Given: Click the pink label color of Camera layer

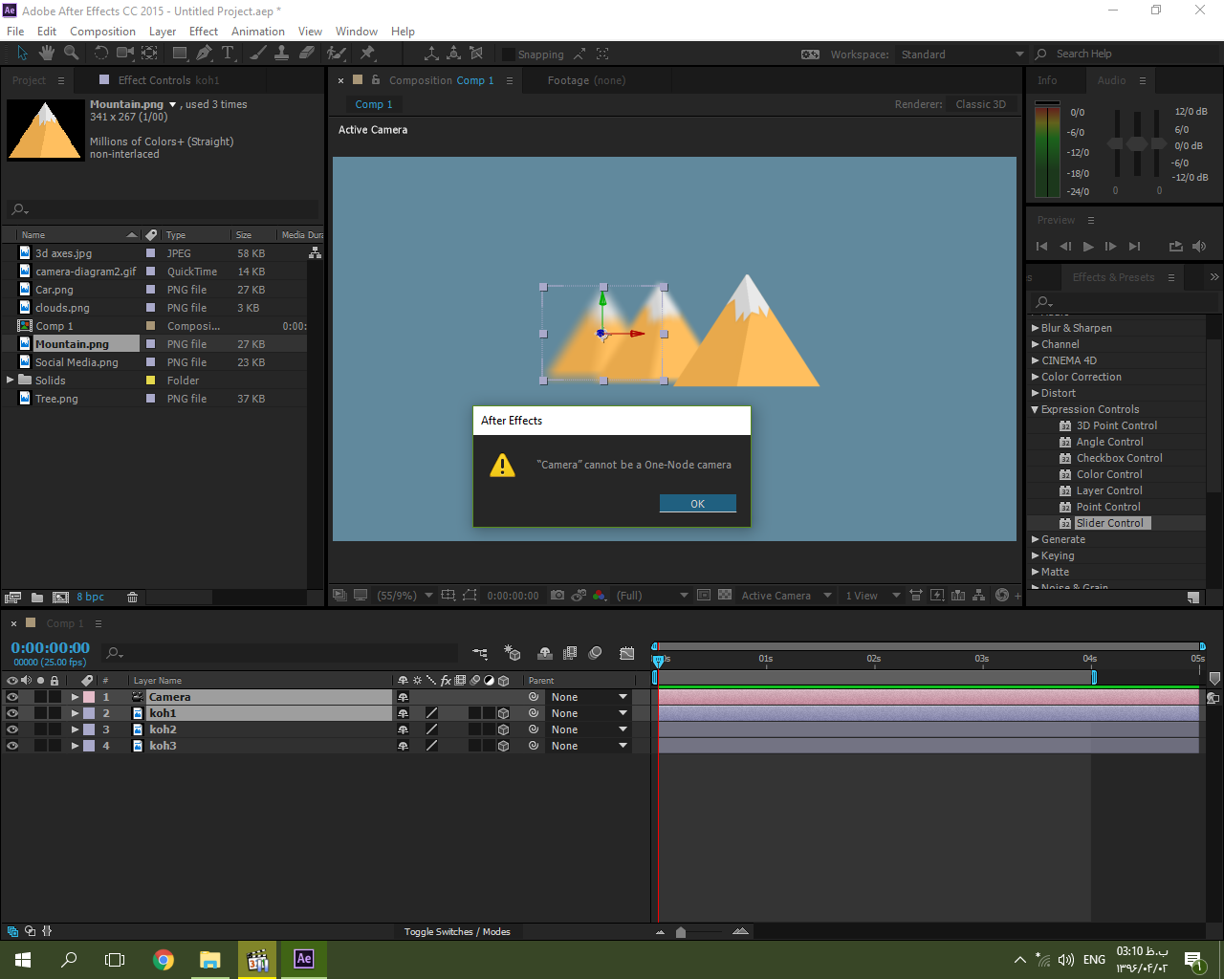Looking at the screenshot, I should click(x=89, y=697).
